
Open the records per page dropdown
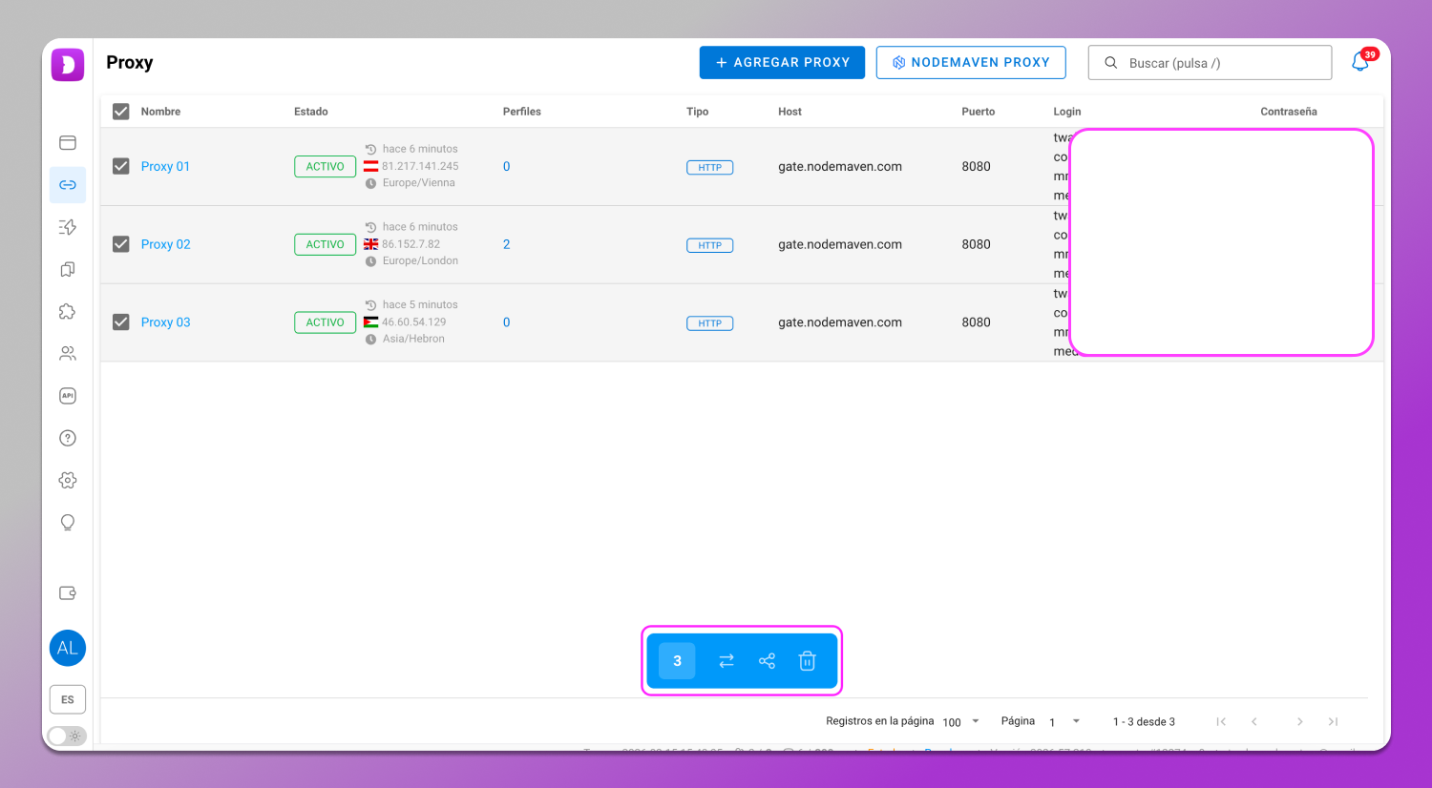pos(959,721)
